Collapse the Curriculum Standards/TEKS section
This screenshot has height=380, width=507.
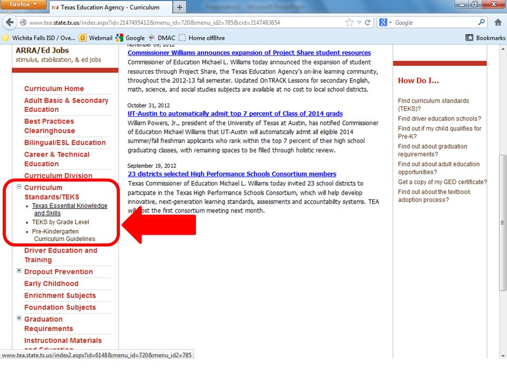(19, 186)
